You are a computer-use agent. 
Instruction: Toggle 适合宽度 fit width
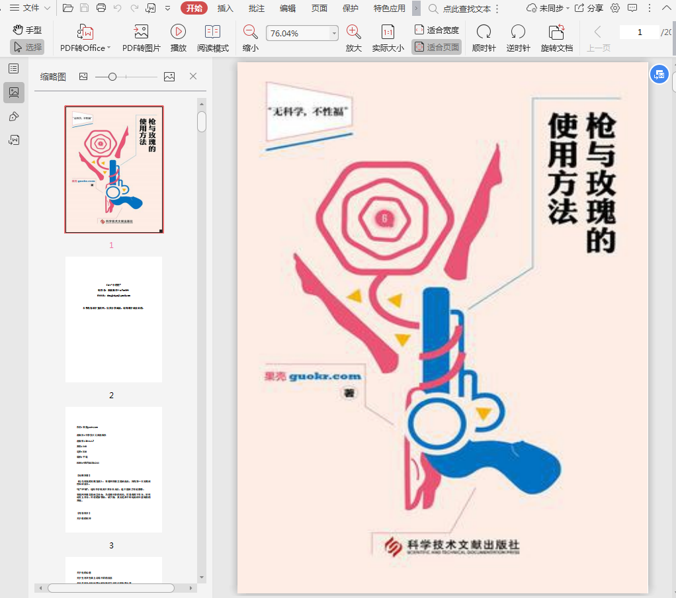point(437,30)
